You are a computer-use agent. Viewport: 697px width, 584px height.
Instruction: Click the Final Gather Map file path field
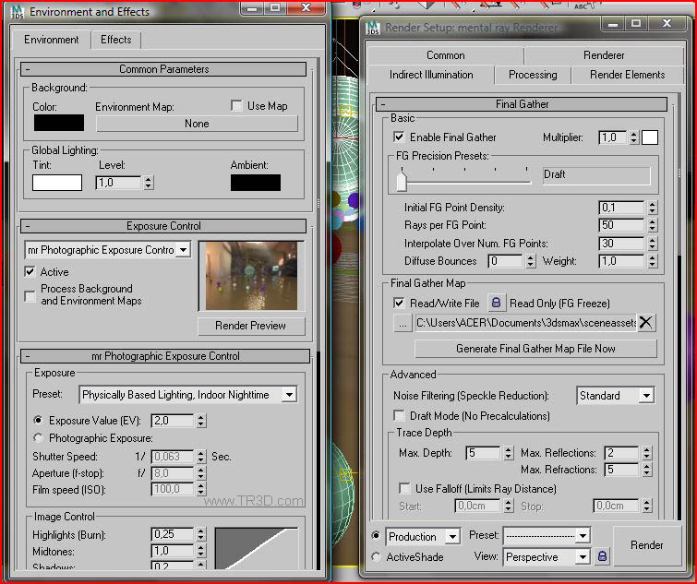pos(526,323)
